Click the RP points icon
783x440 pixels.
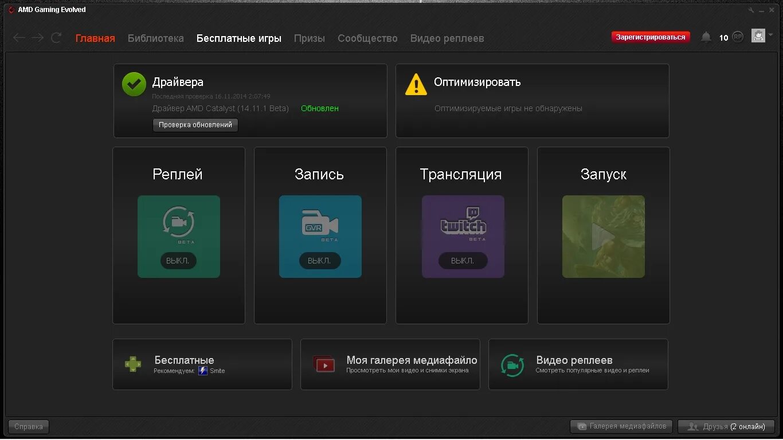[x=738, y=36]
